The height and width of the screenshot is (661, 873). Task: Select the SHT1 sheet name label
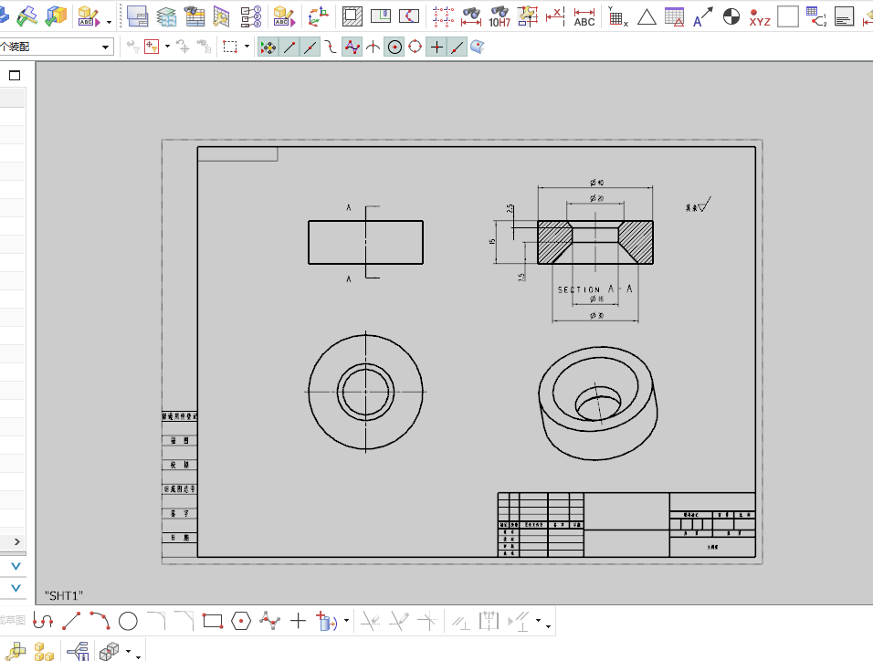pos(64,596)
